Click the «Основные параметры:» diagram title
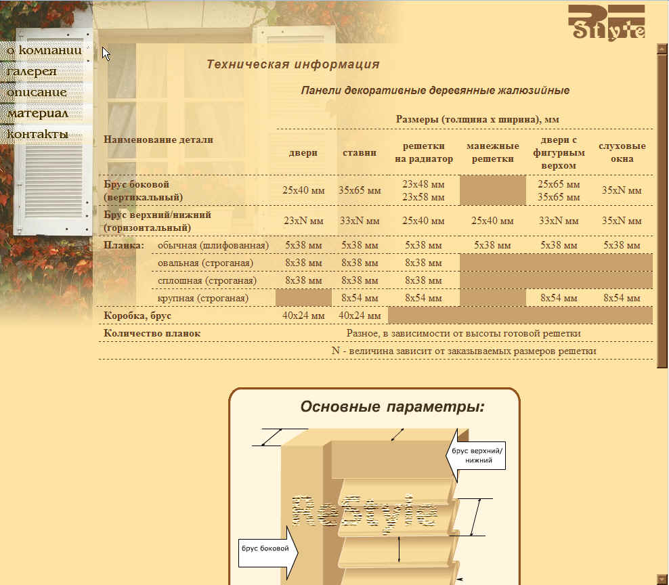This screenshot has height=585, width=669. 393,407
